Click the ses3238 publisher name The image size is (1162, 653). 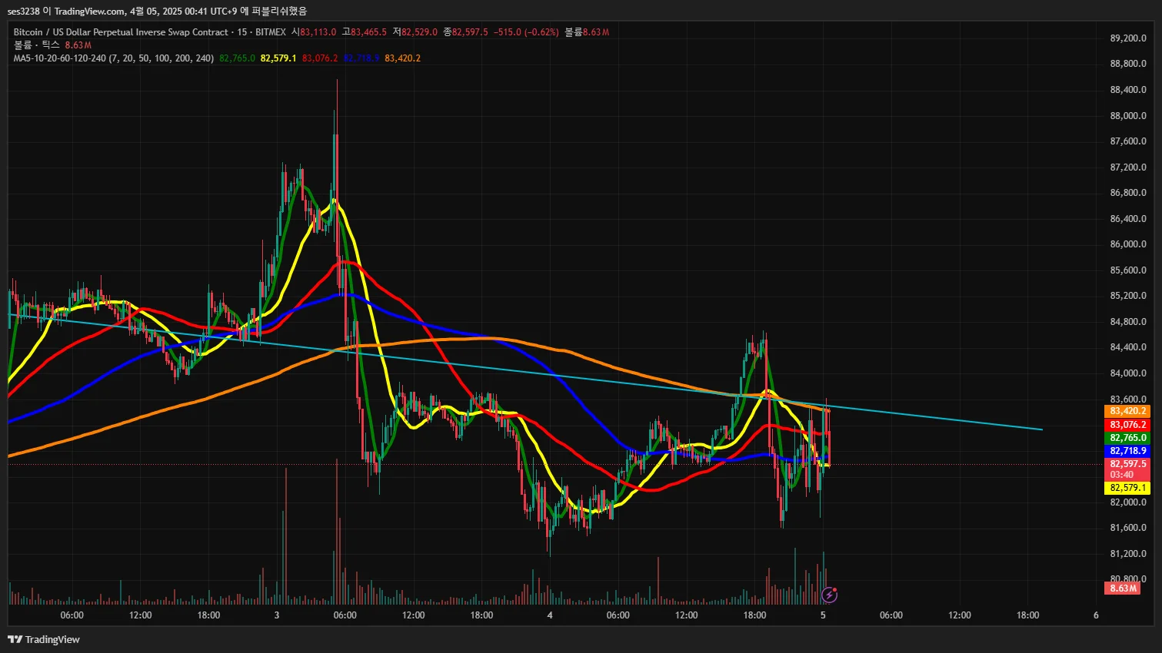pyautogui.click(x=23, y=11)
